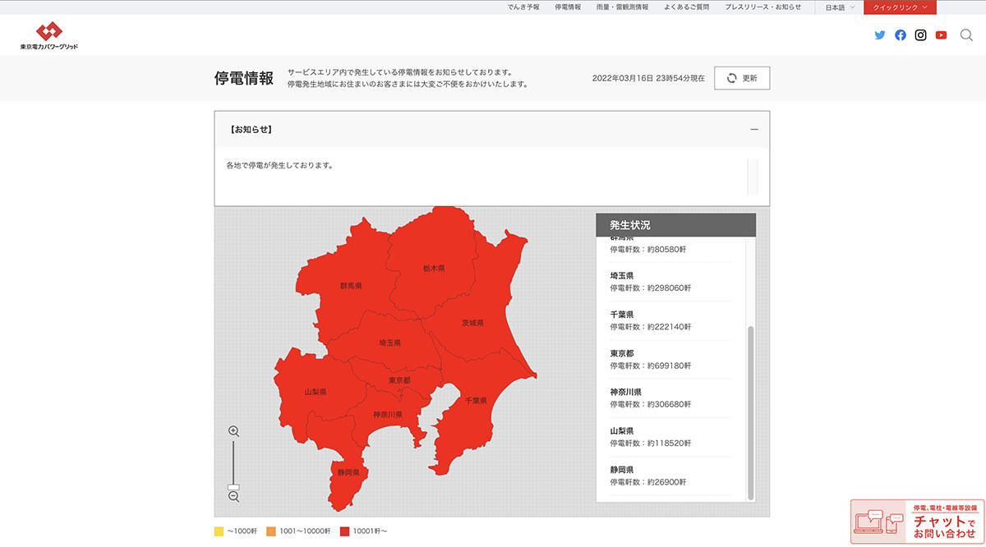Click 埼玉県 in the 発生状況 list
Image resolution: width=986 pixels, height=547 pixels.
(x=622, y=276)
